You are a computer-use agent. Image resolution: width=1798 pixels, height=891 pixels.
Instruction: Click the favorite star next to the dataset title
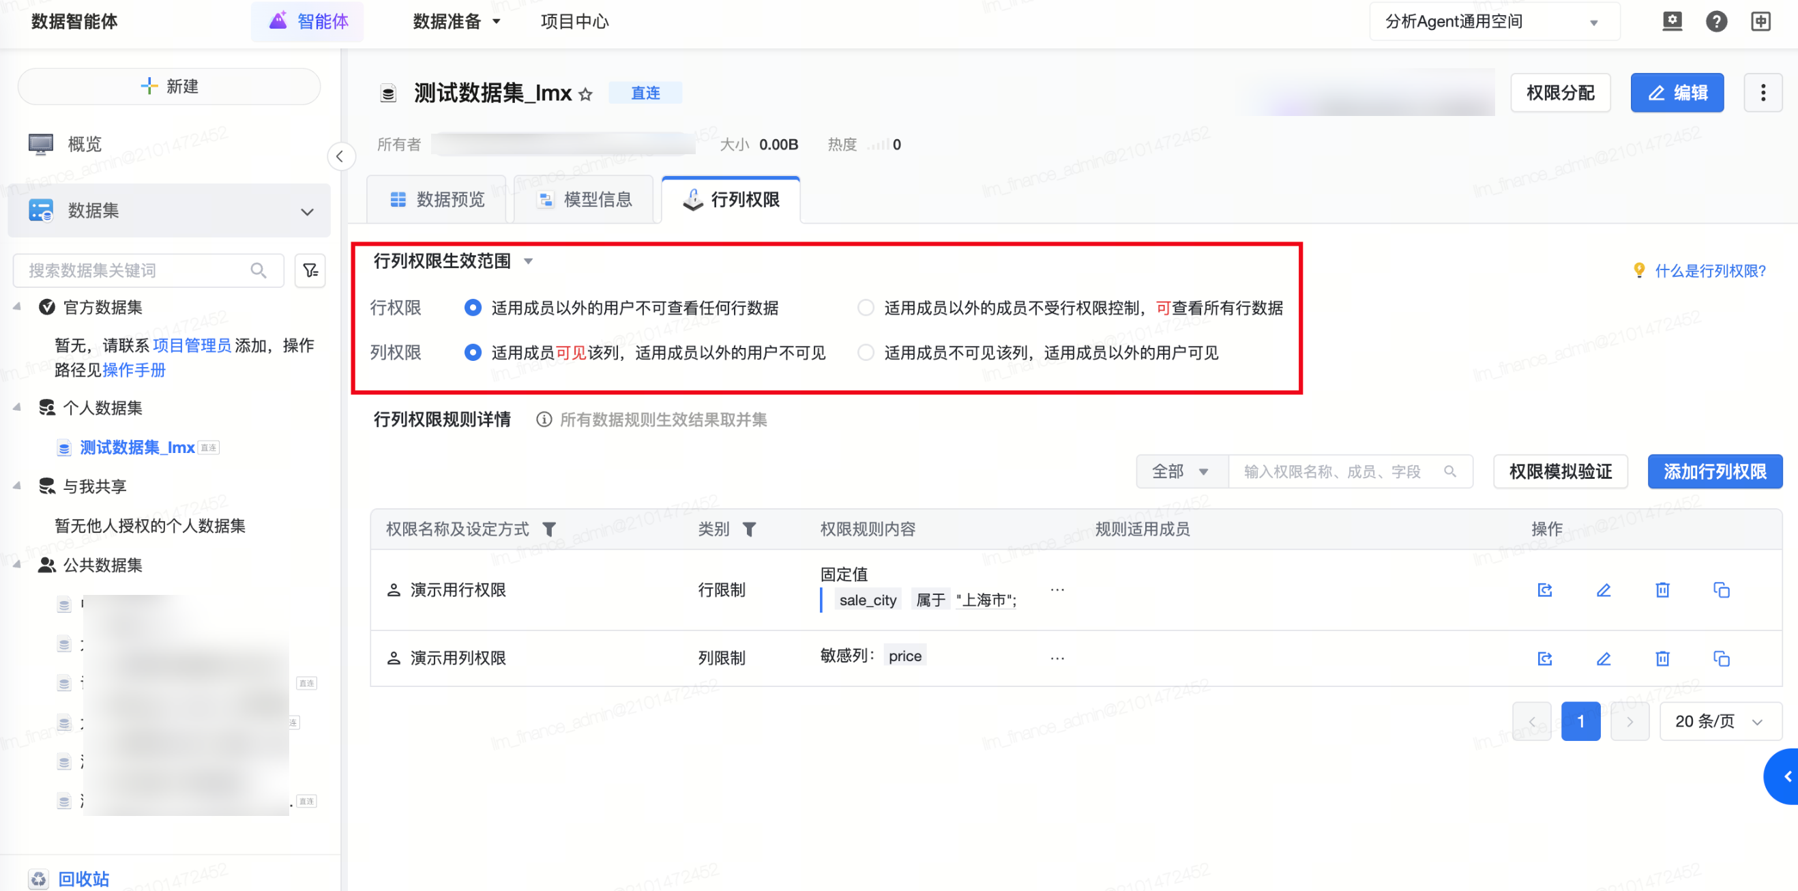586,93
